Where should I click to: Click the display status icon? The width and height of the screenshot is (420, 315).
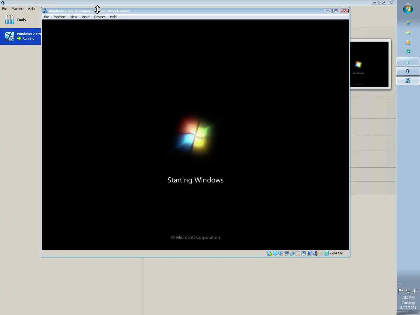point(303,253)
